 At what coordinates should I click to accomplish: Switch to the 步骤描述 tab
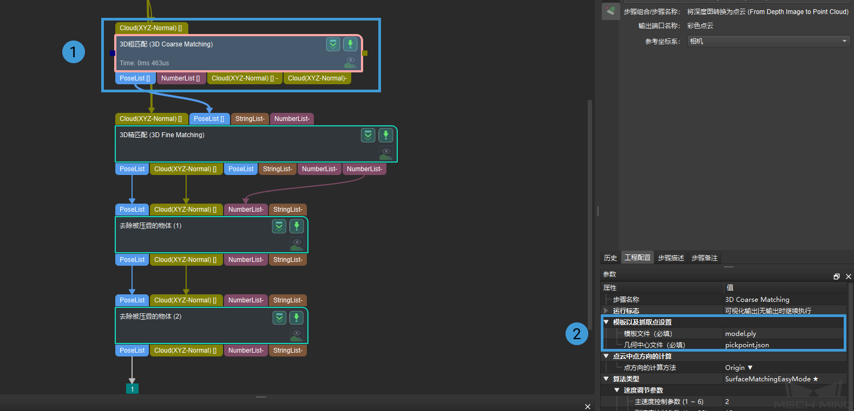(671, 258)
